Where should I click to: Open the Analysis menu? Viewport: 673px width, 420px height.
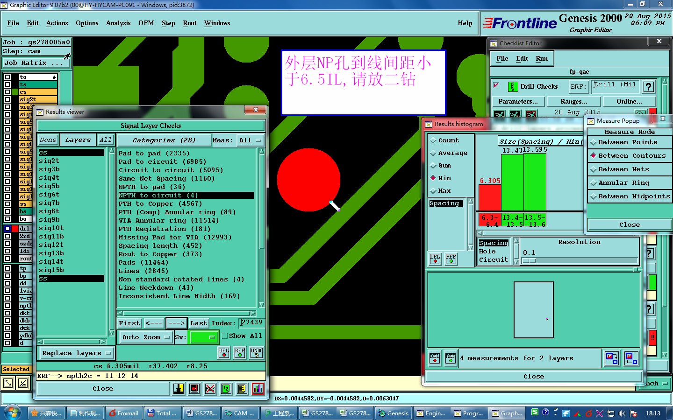coord(118,23)
